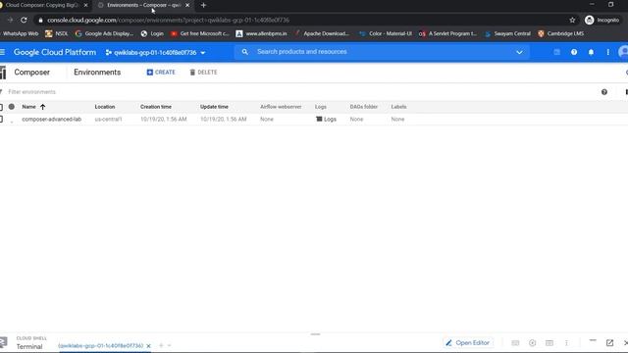The image size is (628, 353).
Task: Click the Airflow webserver column header
Action: tap(281, 107)
